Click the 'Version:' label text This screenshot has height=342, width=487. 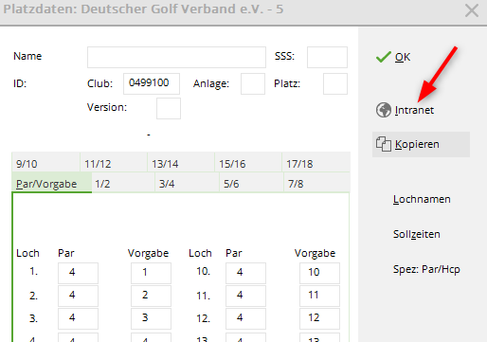click(x=107, y=107)
